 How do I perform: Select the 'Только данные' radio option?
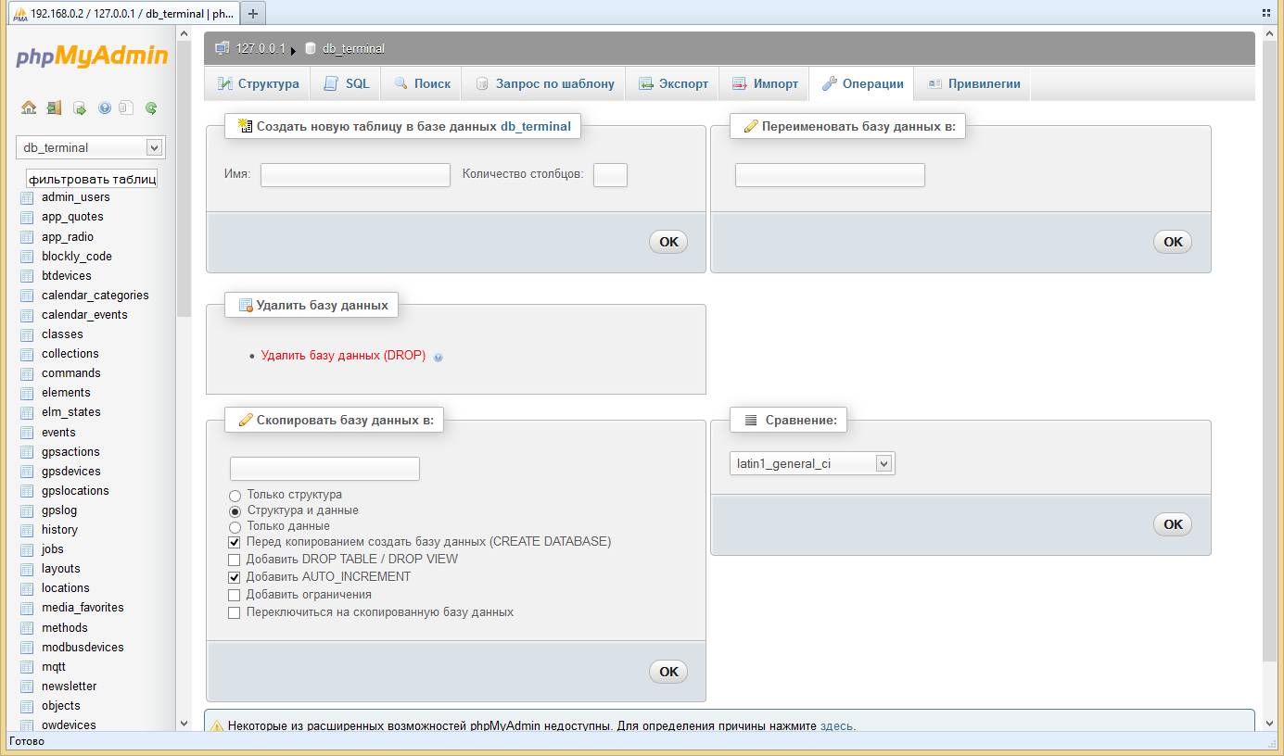pos(235,527)
